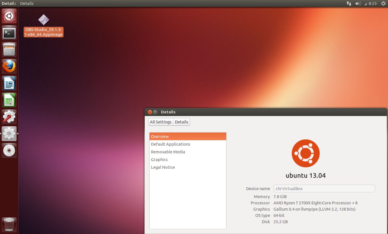The height and width of the screenshot is (234, 388).
Task: Open the sound volume indicator
Action: coord(358,3)
